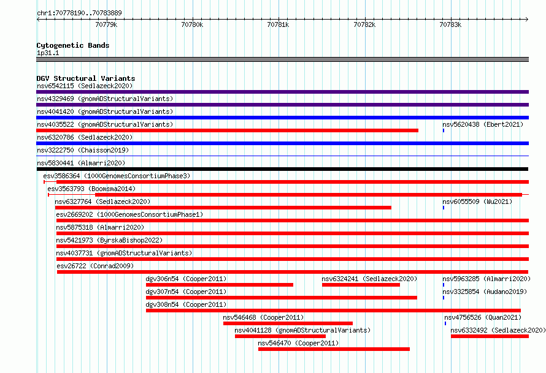Open the nsv4756526 (Quan2021) label
Screen dimensions: 546x373
point(483,317)
